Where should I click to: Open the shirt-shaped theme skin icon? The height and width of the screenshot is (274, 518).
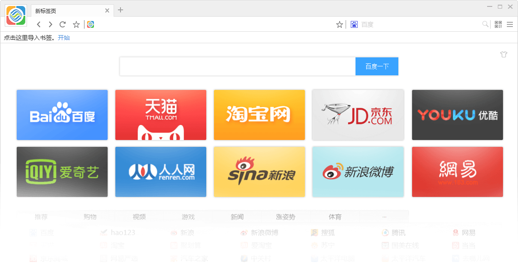point(503,54)
